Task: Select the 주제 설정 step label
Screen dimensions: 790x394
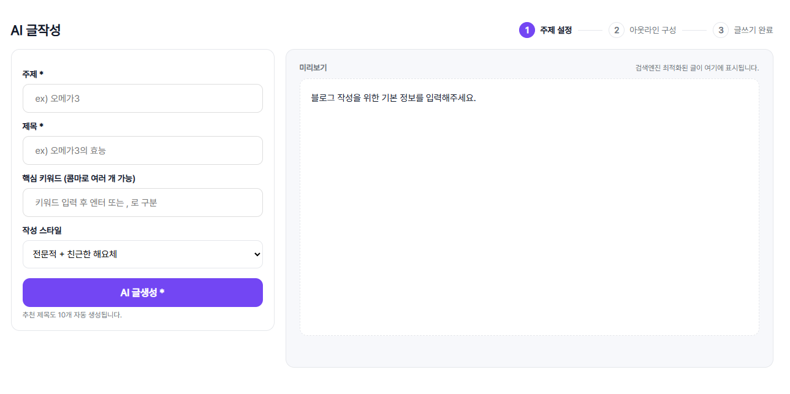Action: [x=555, y=30]
